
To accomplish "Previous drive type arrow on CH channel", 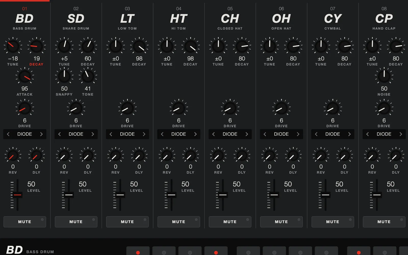I will pos(213,134).
